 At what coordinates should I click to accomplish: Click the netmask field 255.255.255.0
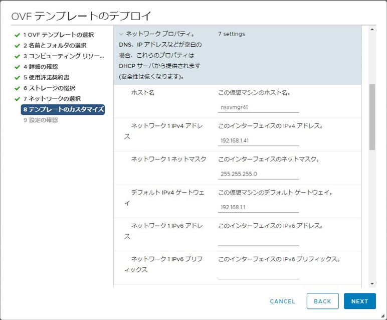coord(258,174)
